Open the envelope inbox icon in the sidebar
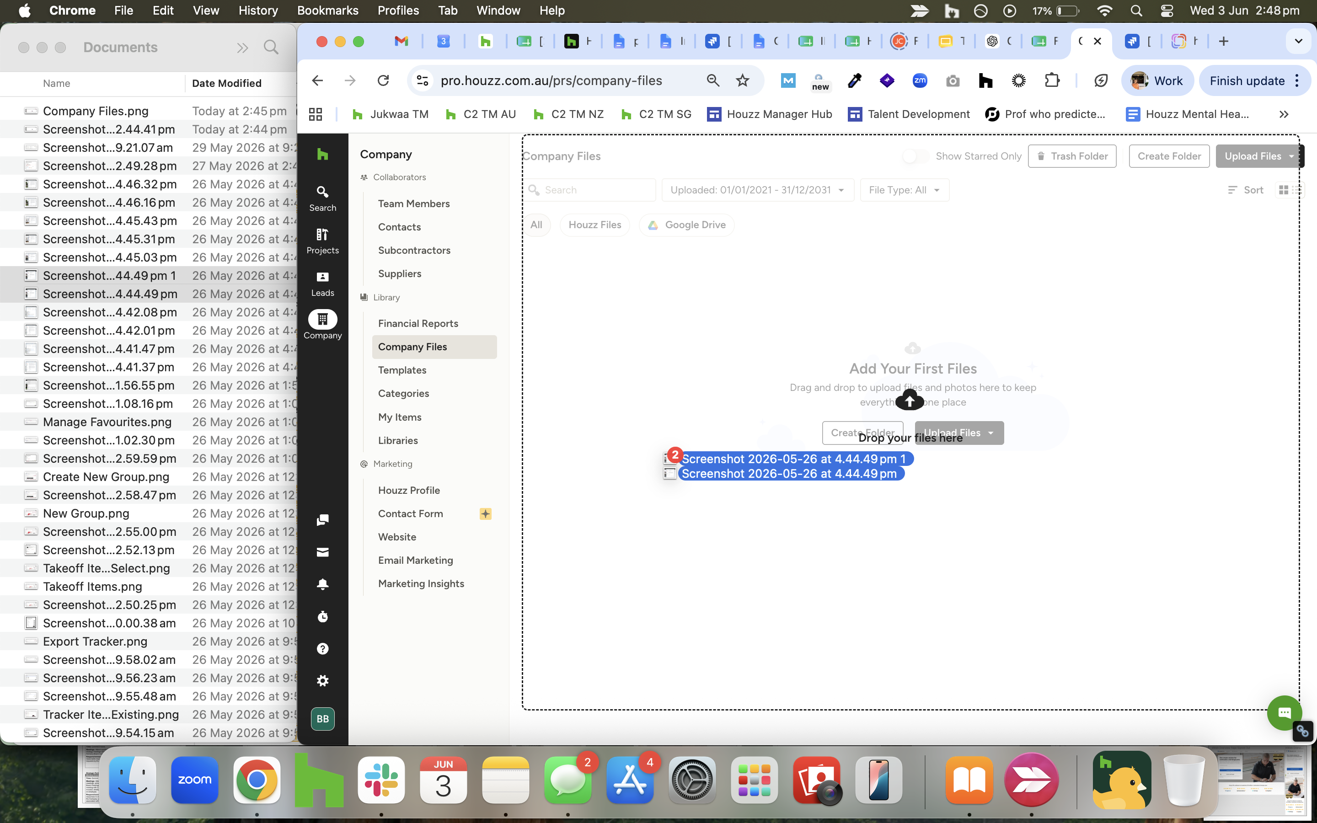 tap(323, 552)
